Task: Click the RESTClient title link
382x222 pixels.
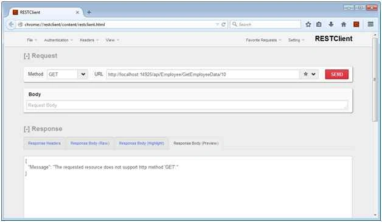Action: coord(333,38)
